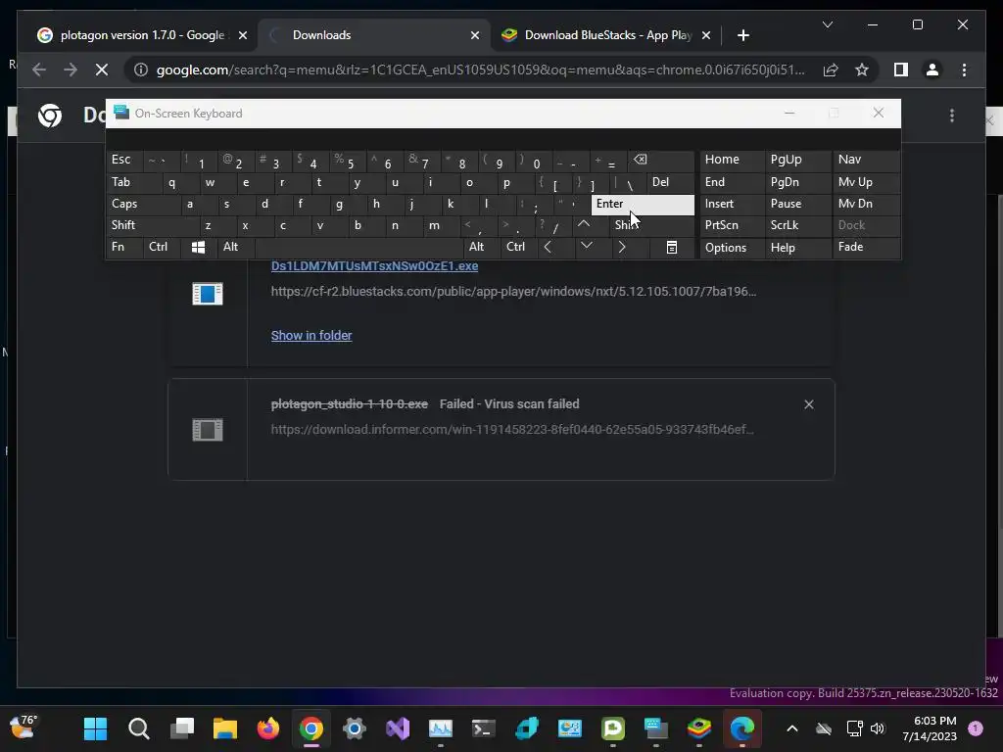Click plotagon_studio download informer URL
1003x752 pixels.
click(512, 429)
